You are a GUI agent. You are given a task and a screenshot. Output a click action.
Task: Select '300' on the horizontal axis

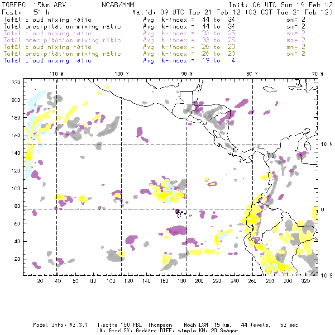[x=288, y=281]
